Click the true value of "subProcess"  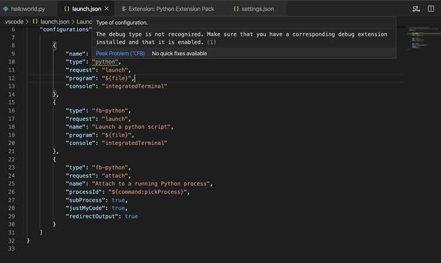[118, 200]
